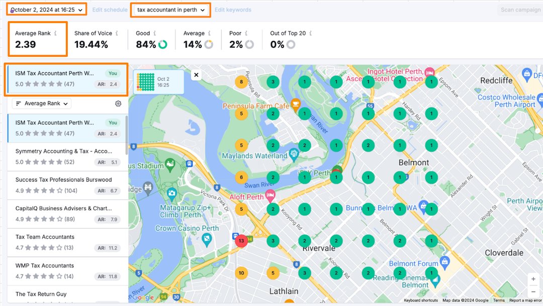Click the AR: 5.1 badge for Symmetry Accounting
This screenshot has height=306, width=543.
point(108,162)
